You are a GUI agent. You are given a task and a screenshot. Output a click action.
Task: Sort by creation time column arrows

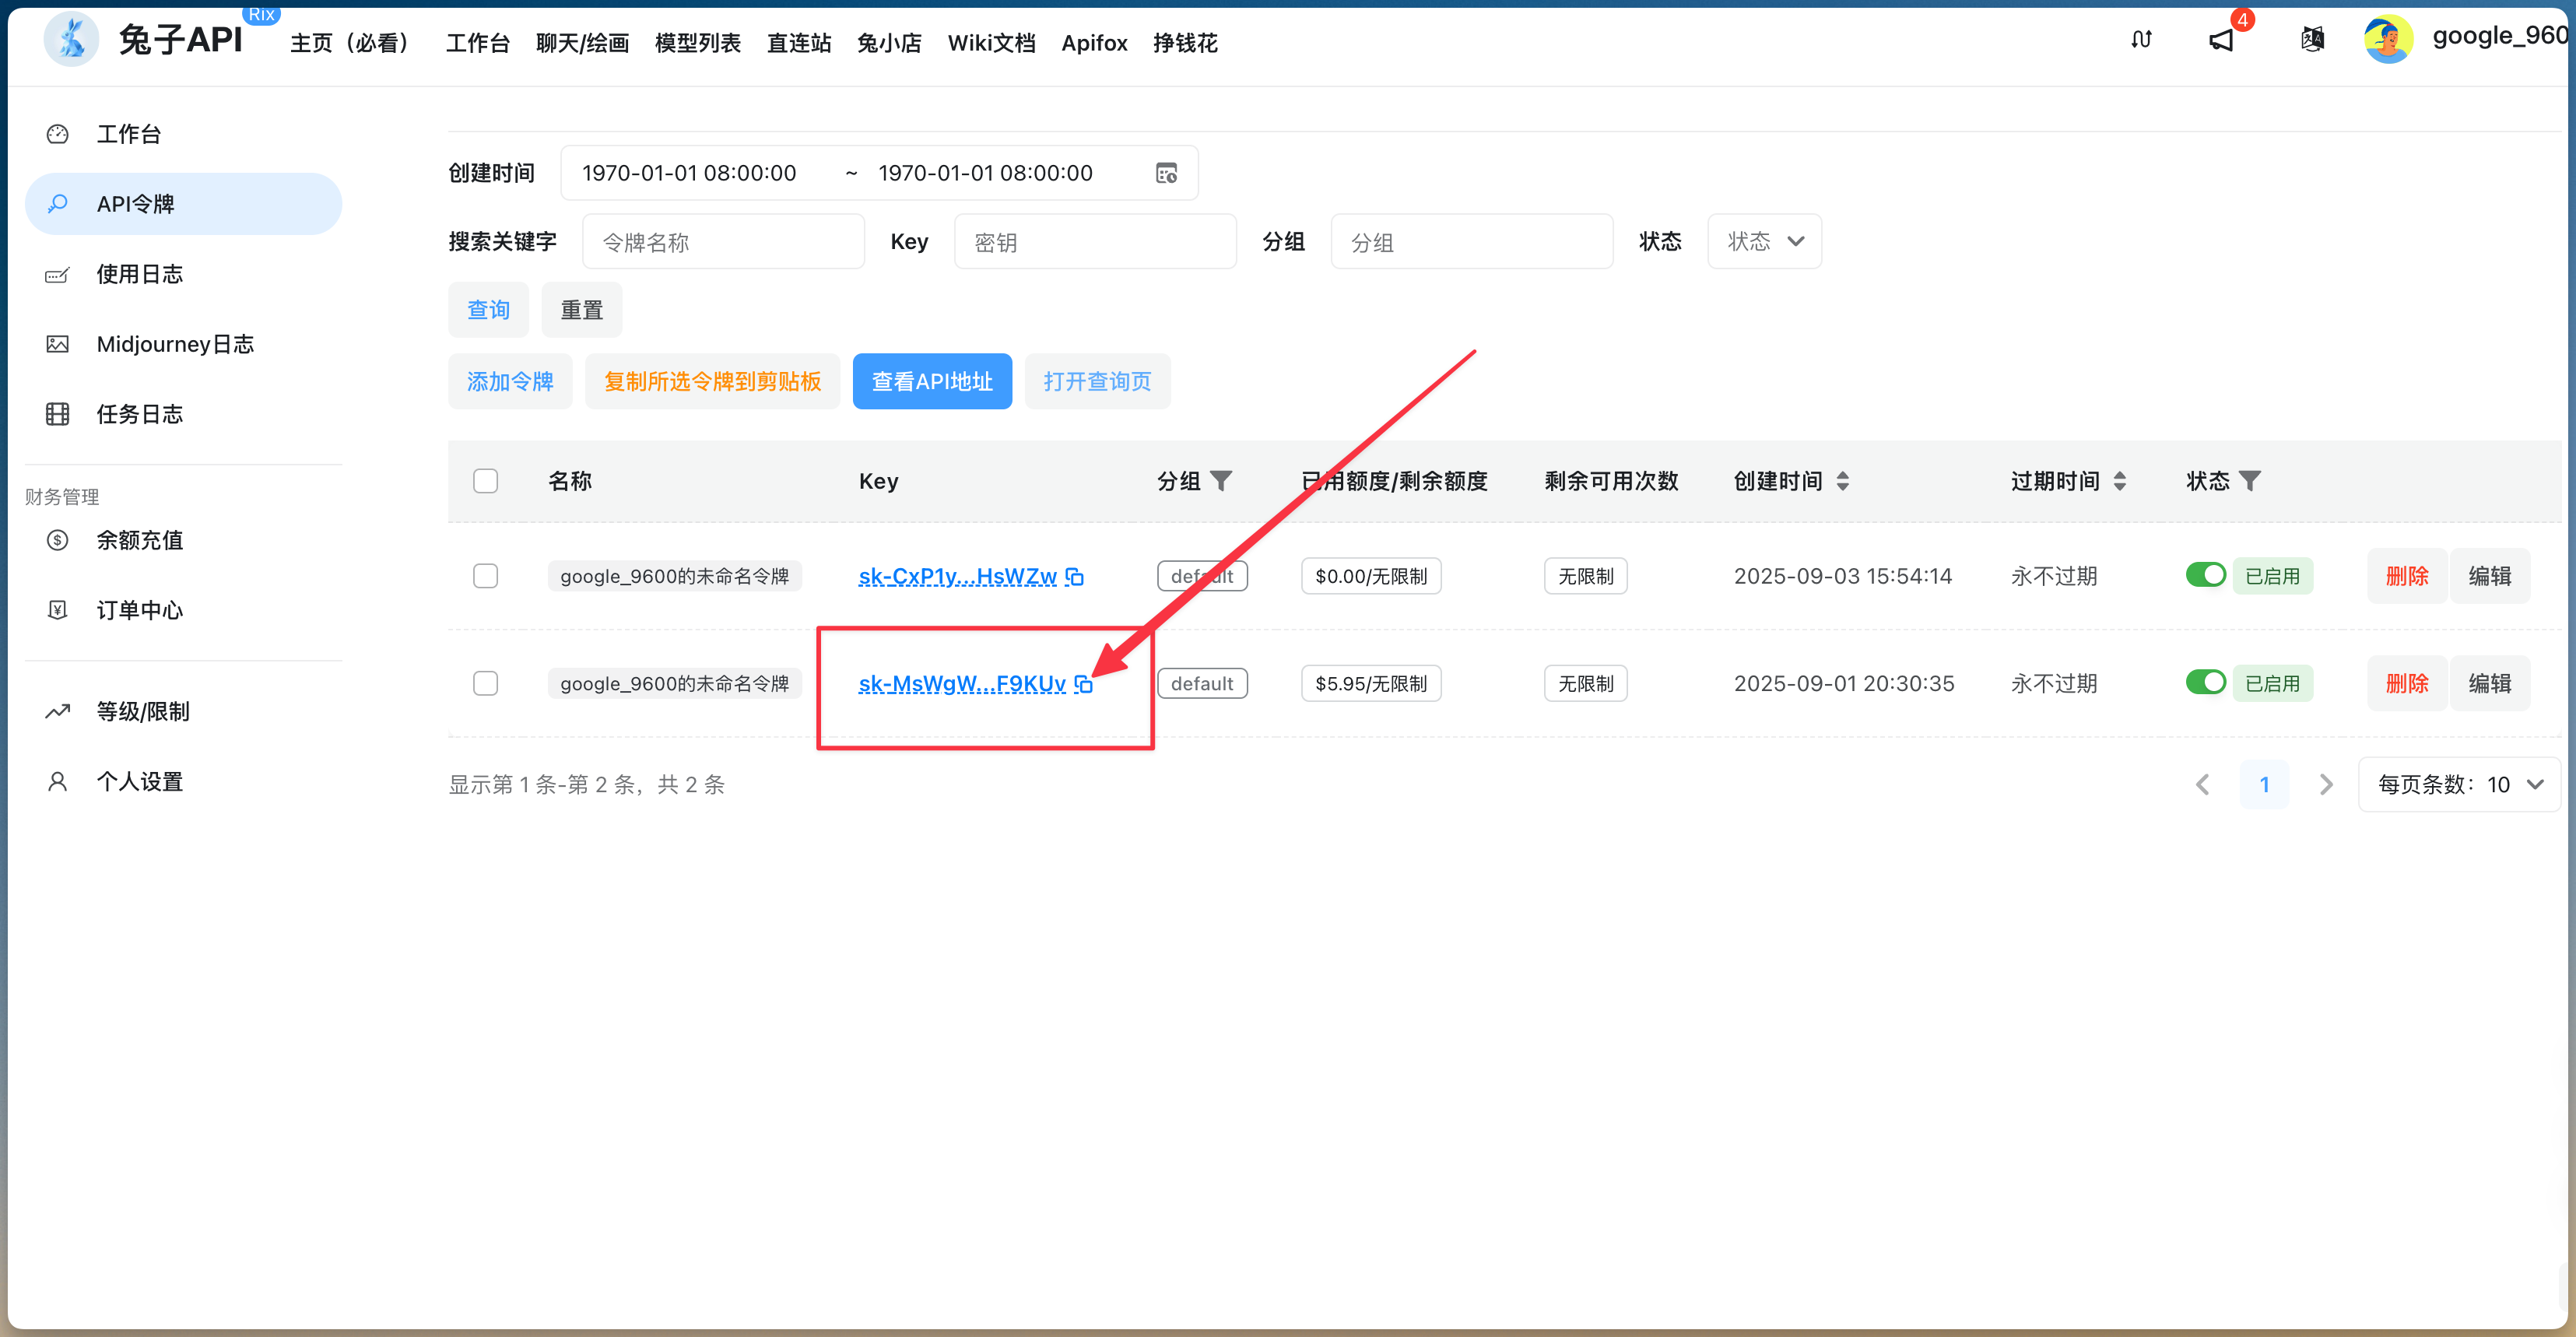[1843, 481]
